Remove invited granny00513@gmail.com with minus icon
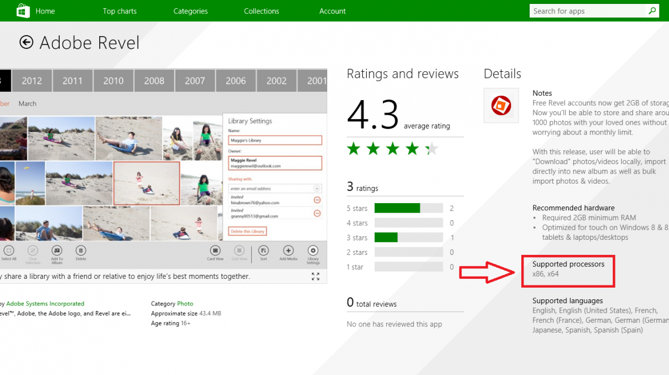 [317, 213]
